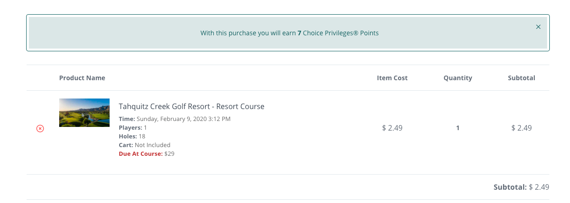Click the bold 7 points number
The height and width of the screenshot is (203, 570).
299,33
